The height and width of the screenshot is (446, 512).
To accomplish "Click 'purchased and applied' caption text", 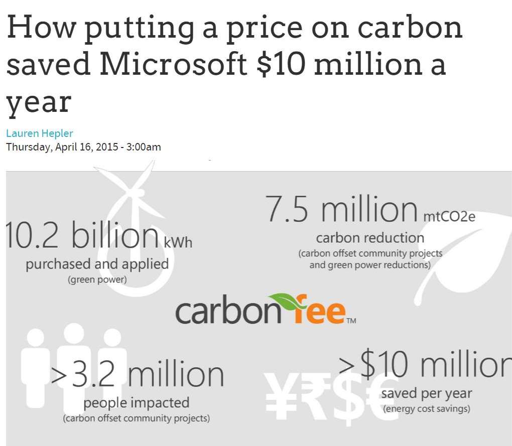I will [x=97, y=264].
